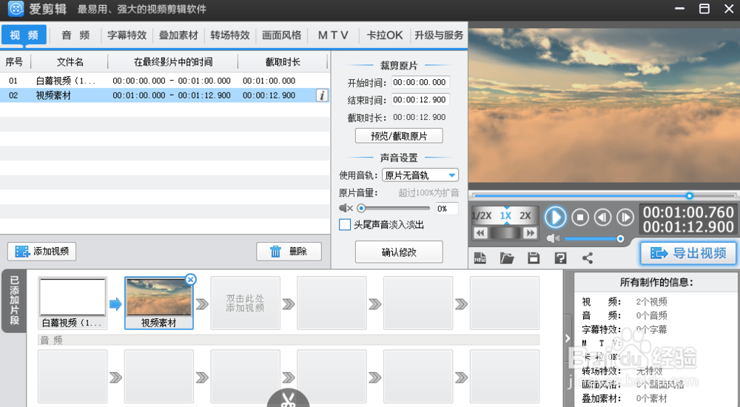Viewport: 740px width, 407px height.
Task: Click the preview volume slider handle
Action: [x=621, y=239]
